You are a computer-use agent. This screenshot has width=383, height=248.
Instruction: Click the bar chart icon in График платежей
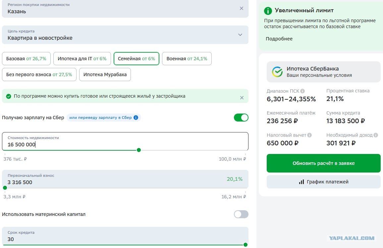pyautogui.click(x=301, y=182)
